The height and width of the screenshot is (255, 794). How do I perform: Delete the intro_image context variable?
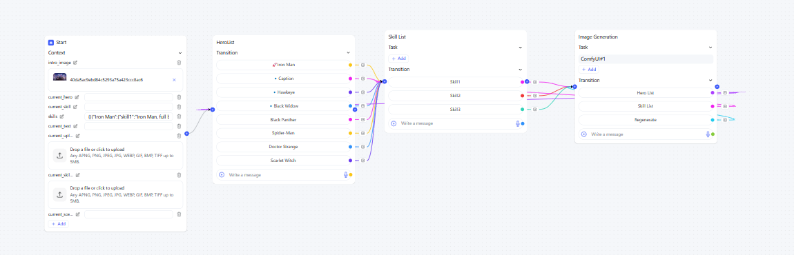click(179, 63)
